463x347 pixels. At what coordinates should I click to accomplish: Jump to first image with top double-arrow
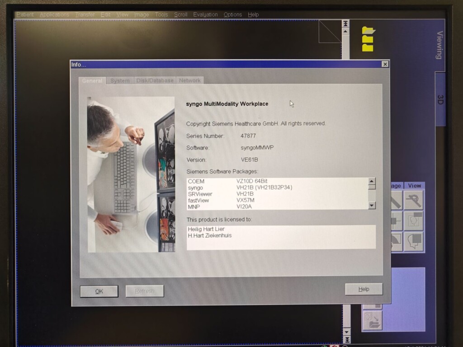click(346, 23)
